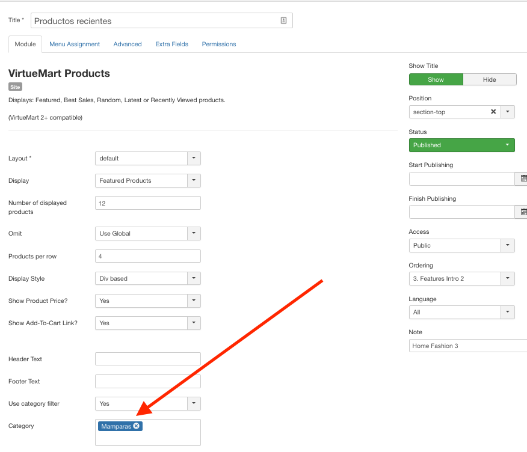
Task: Go to the Extra Fields tab
Action: (x=171, y=44)
